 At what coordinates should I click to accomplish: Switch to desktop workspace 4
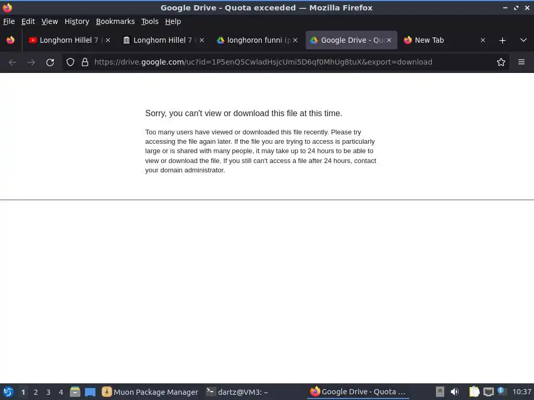pyautogui.click(x=61, y=392)
